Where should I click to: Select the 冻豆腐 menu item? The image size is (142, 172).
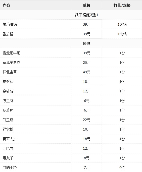pos(8,101)
